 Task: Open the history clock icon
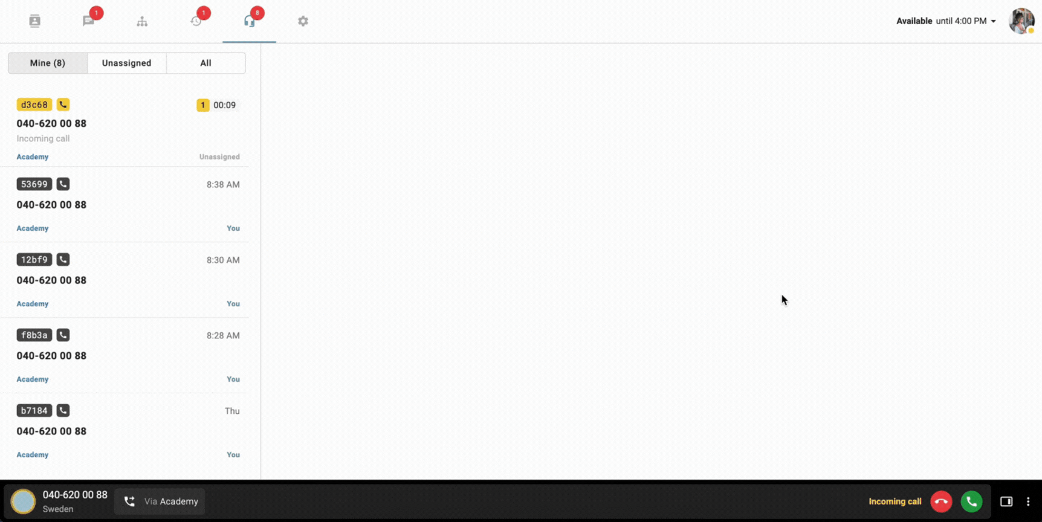point(196,21)
